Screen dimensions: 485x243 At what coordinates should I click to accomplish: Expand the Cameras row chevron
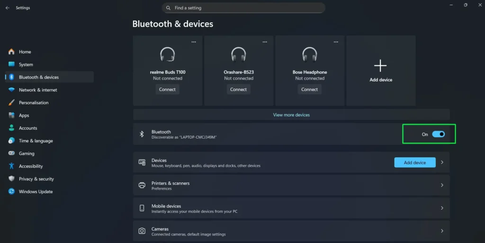tap(442, 231)
